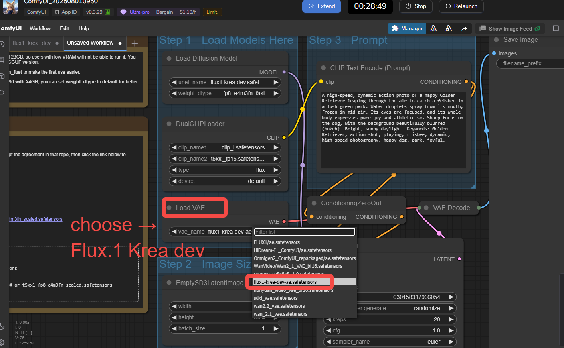Click the Stop button
The height and width of the screenshot is (348, 564).
point(416,6)
